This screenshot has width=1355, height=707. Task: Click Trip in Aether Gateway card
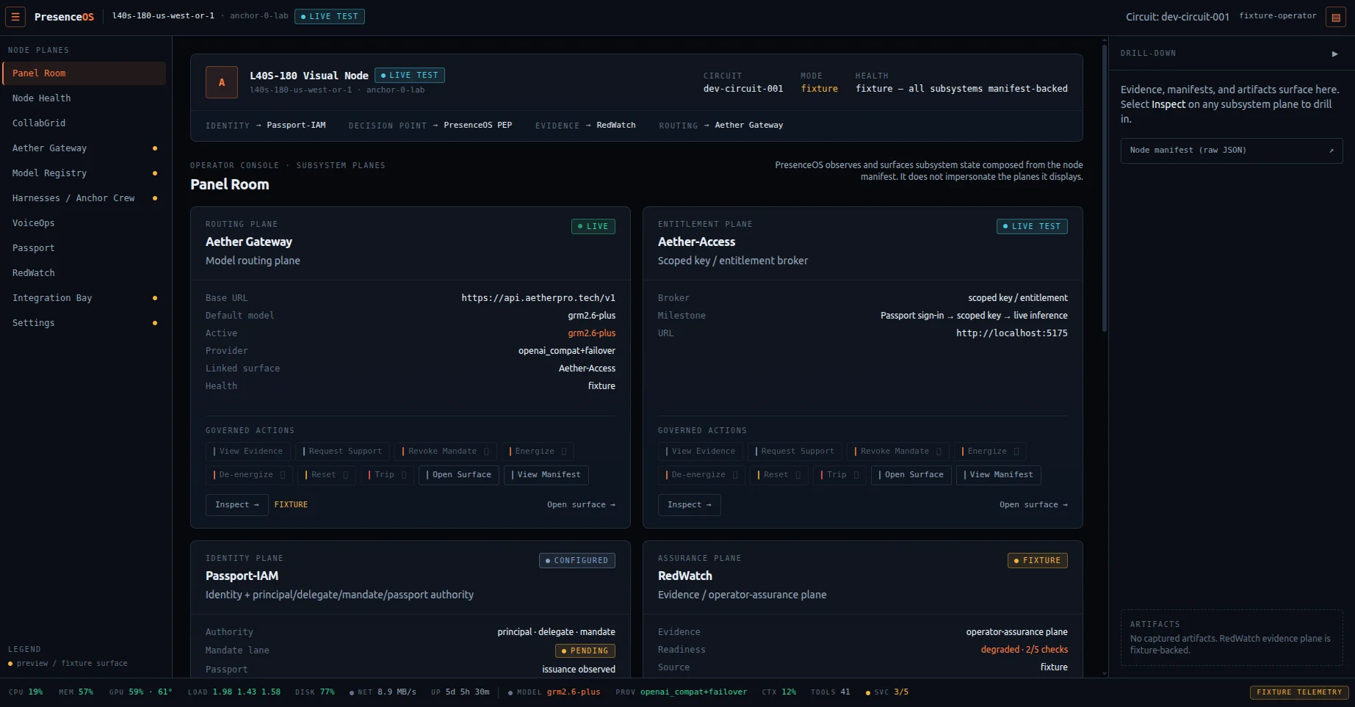[388, 475]
